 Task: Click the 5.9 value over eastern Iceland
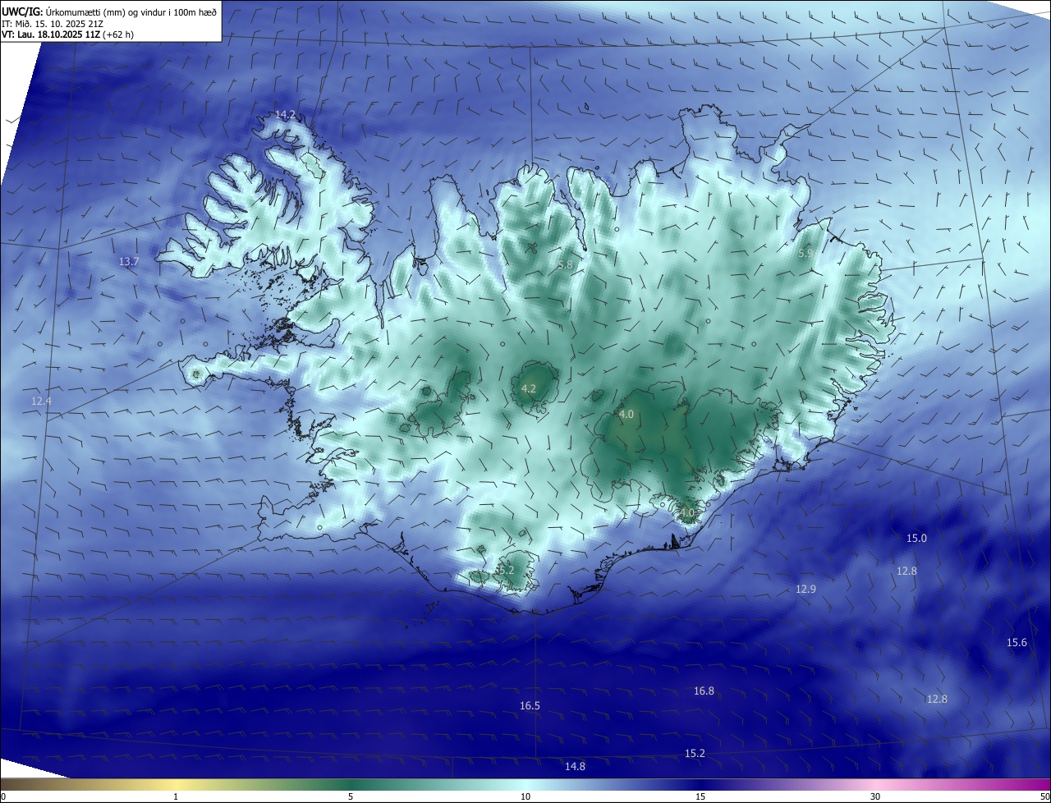point(805,255)
